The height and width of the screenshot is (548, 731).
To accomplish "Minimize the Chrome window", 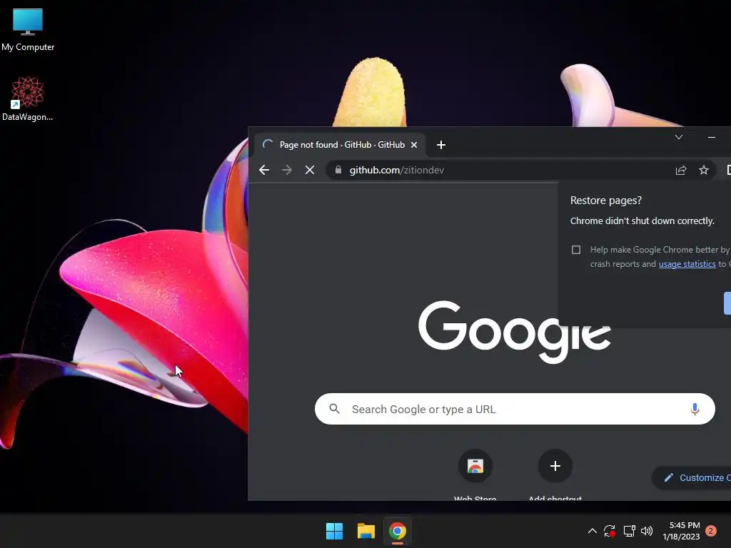I will point(712,137).
